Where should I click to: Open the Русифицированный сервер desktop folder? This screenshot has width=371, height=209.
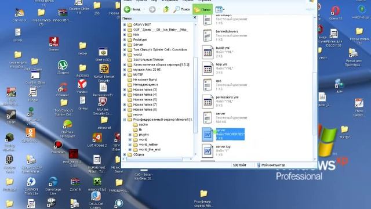point(203,199)
